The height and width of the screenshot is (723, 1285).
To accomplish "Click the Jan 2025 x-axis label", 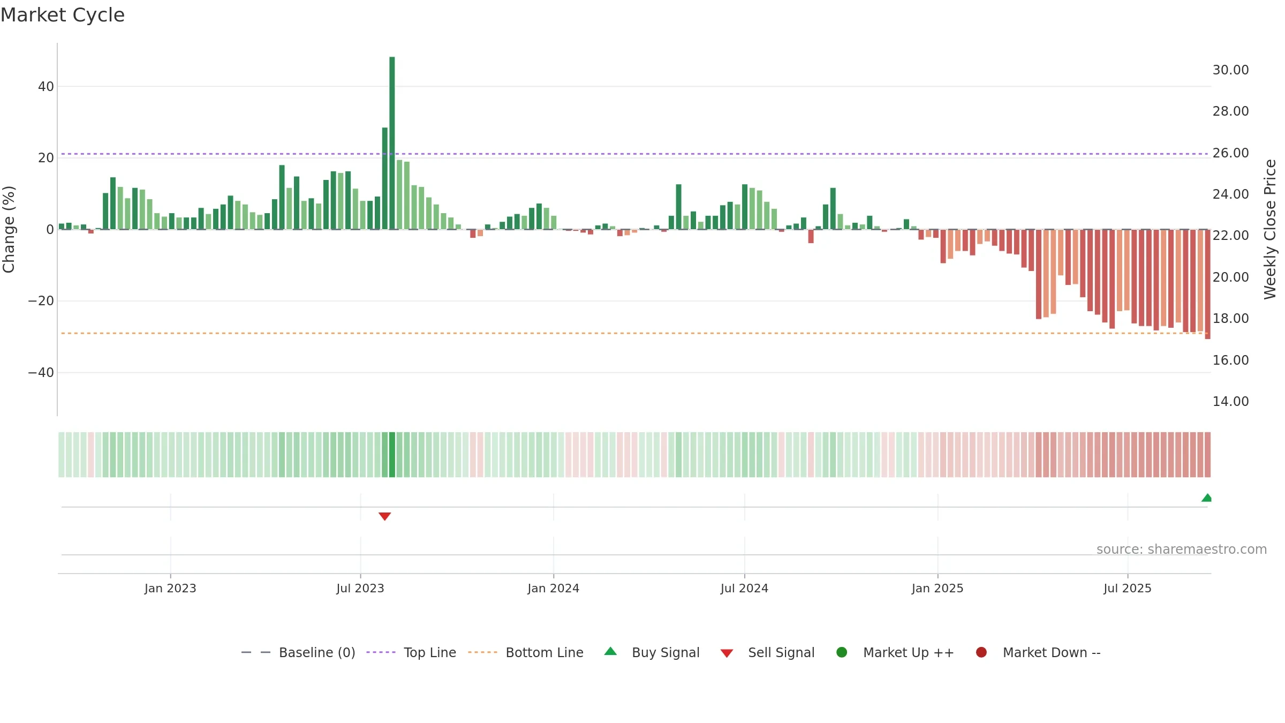I will pos(938,589).
